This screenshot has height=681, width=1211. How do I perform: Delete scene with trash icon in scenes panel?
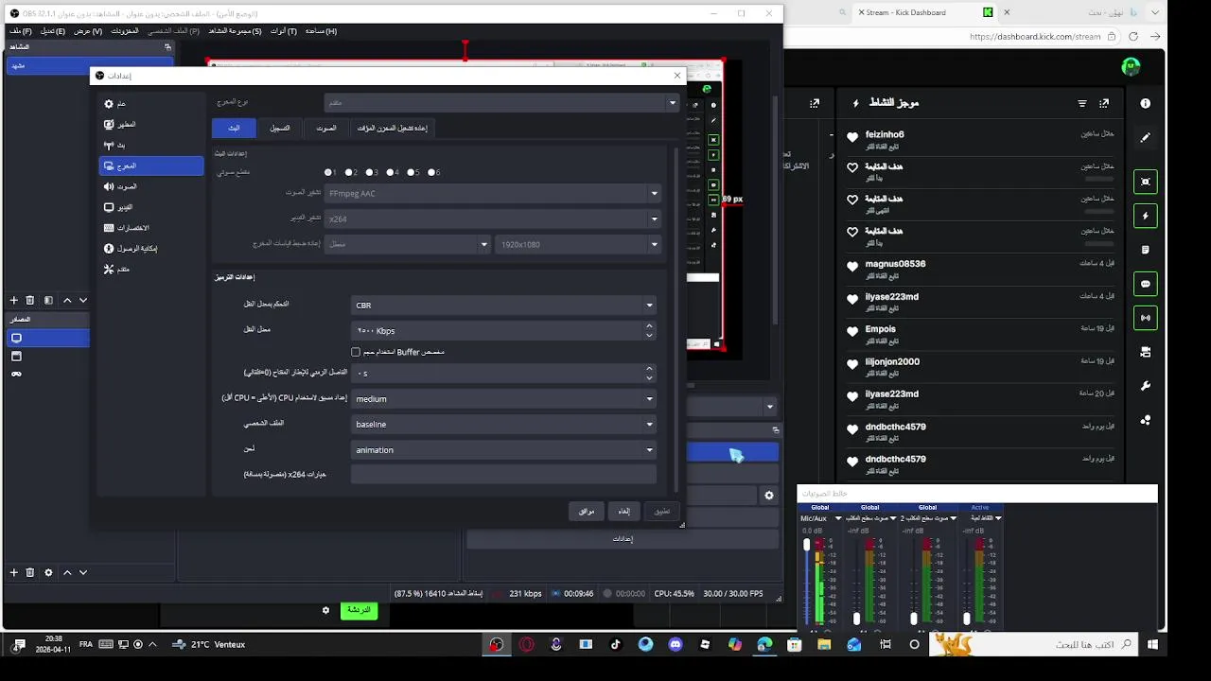pyautogui.click(x=30, y=300)
